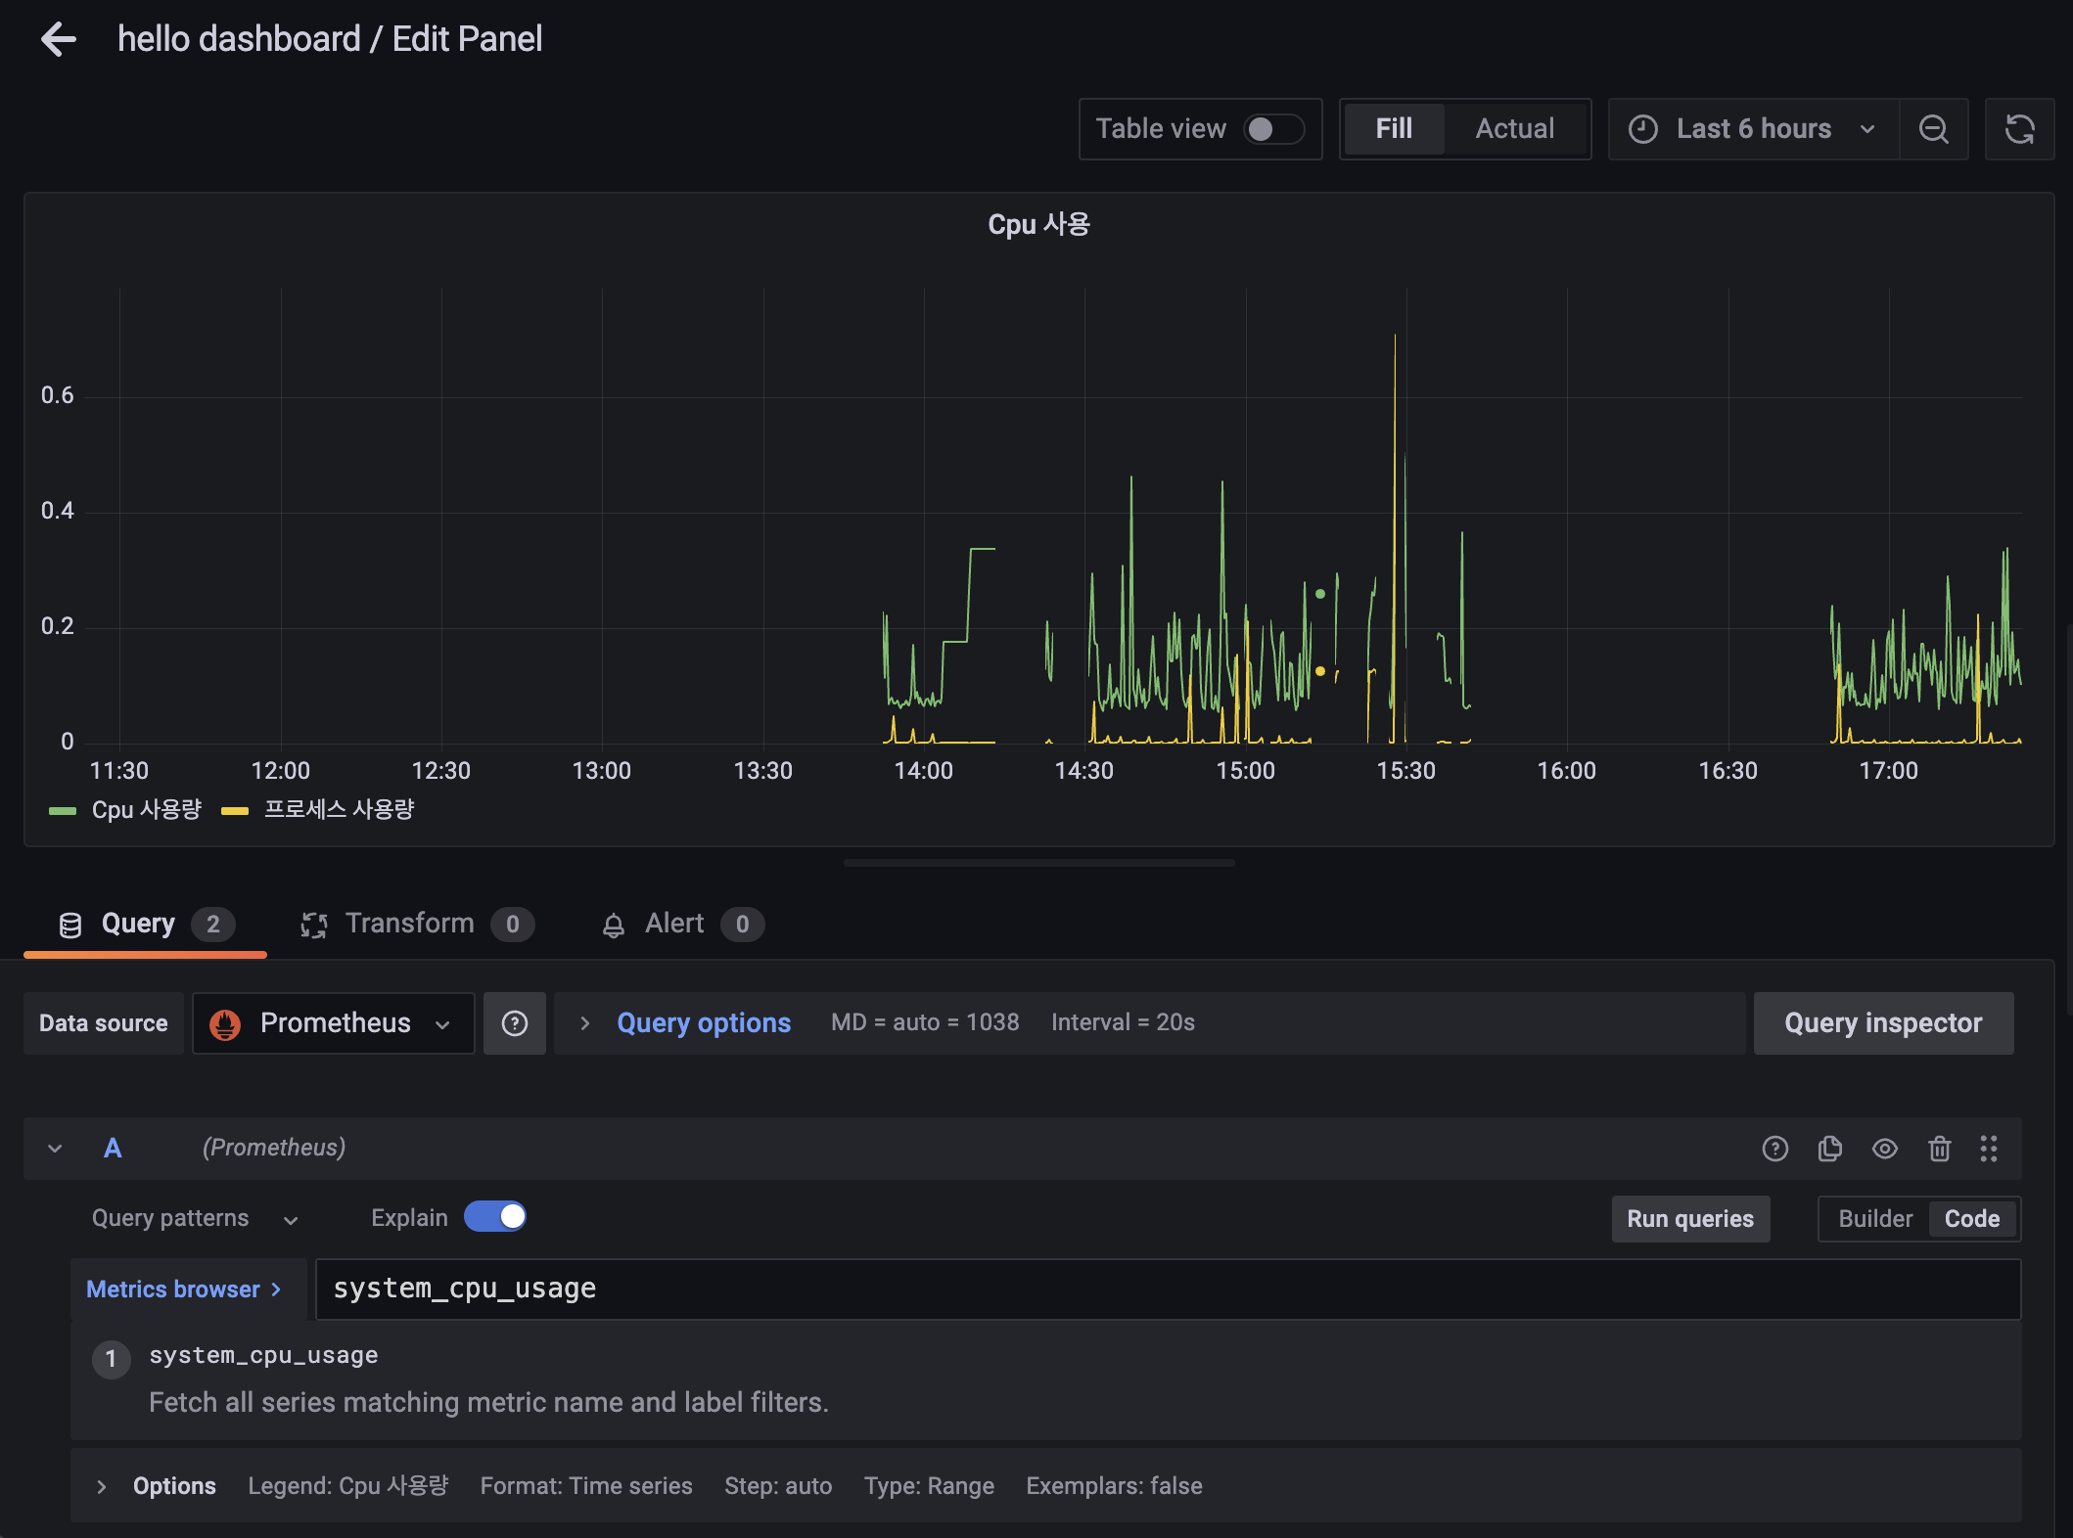Open the Prometheus data source dropdown
This screenshot has width=2073, height=1538.
(333, 1023)
